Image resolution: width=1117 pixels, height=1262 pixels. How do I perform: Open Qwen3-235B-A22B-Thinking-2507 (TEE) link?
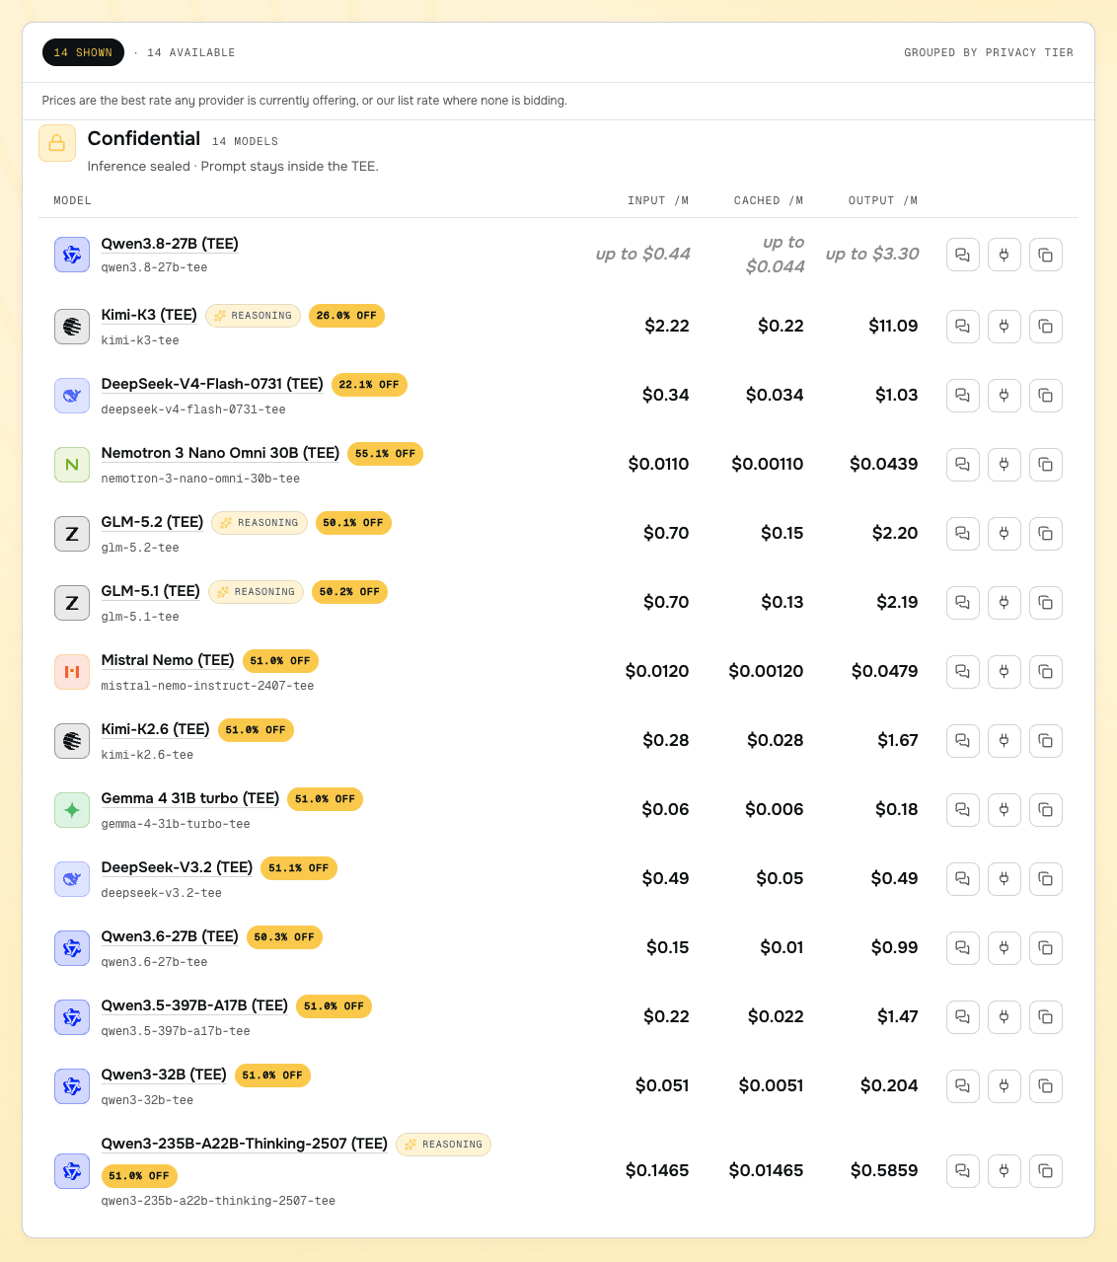(245, 1144)
